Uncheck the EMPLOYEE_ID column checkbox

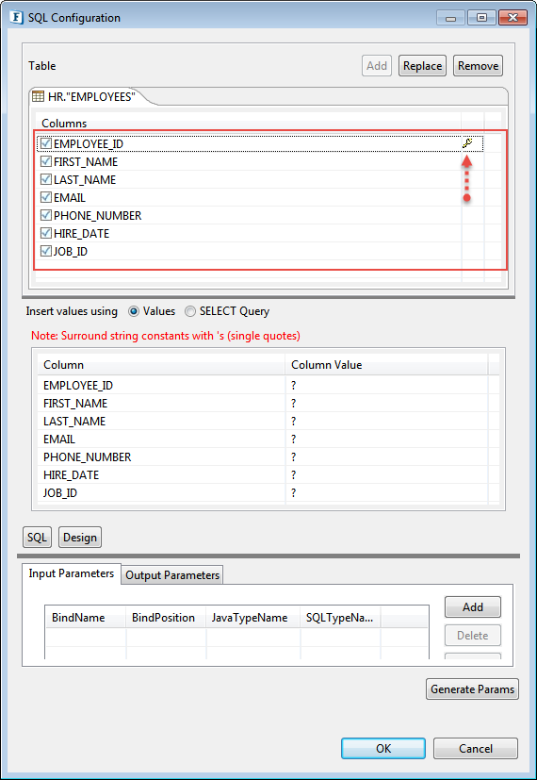(x=46, y=143)
